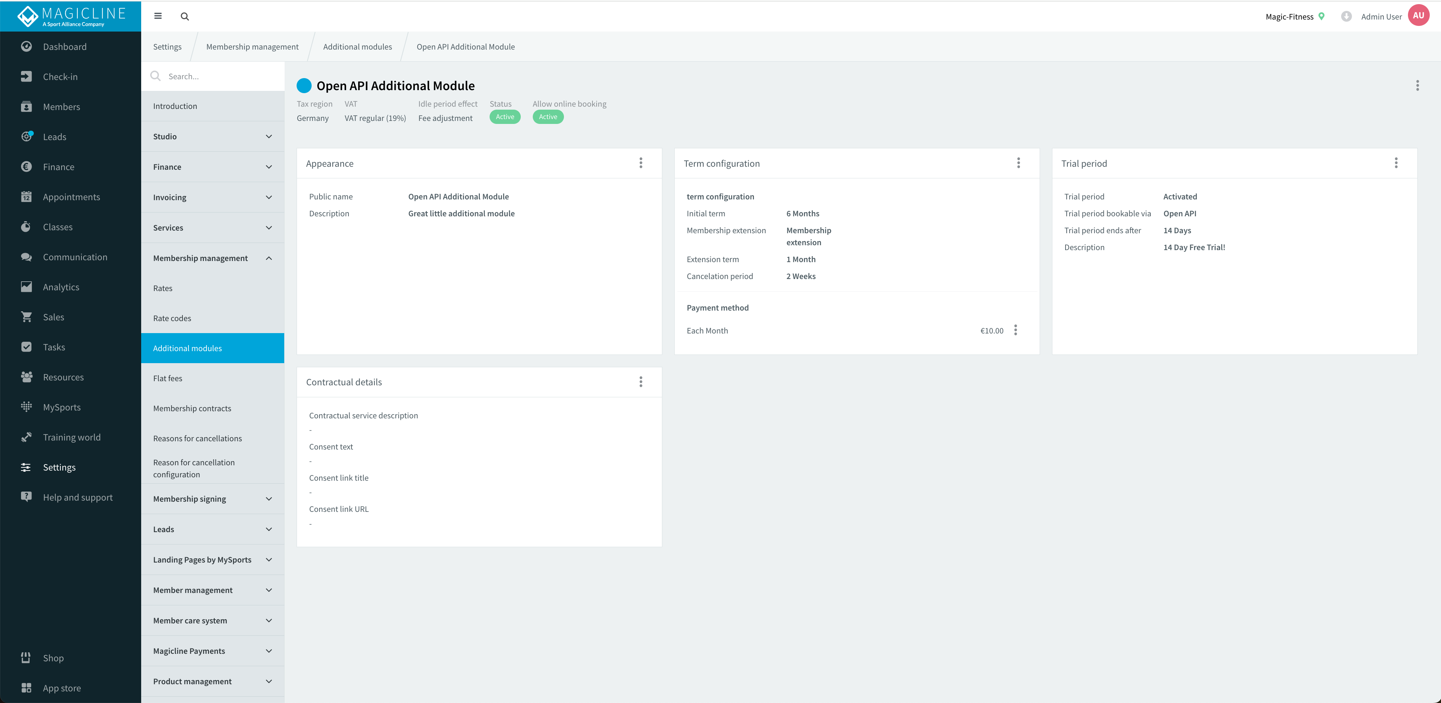The image size is (1441, 703).
Task: Go to Membership management breadcrumb
Action: point(252,47)
